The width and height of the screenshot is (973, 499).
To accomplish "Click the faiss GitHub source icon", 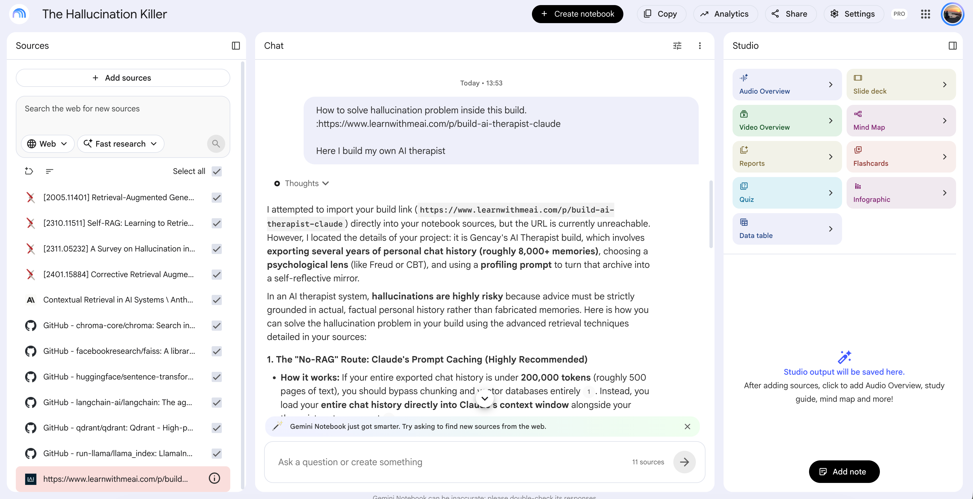I will point(30,351).
